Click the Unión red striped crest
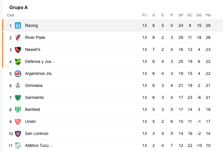Viewport: 223px width, 151px height. (x=18, y=122)
